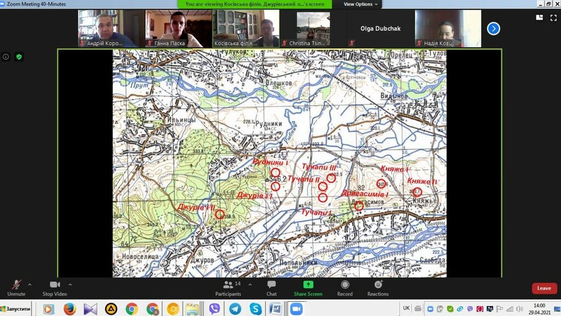This screenshot has width=561, height=316.
Task: Expand the arrow next to Participants
Action: 250,285
